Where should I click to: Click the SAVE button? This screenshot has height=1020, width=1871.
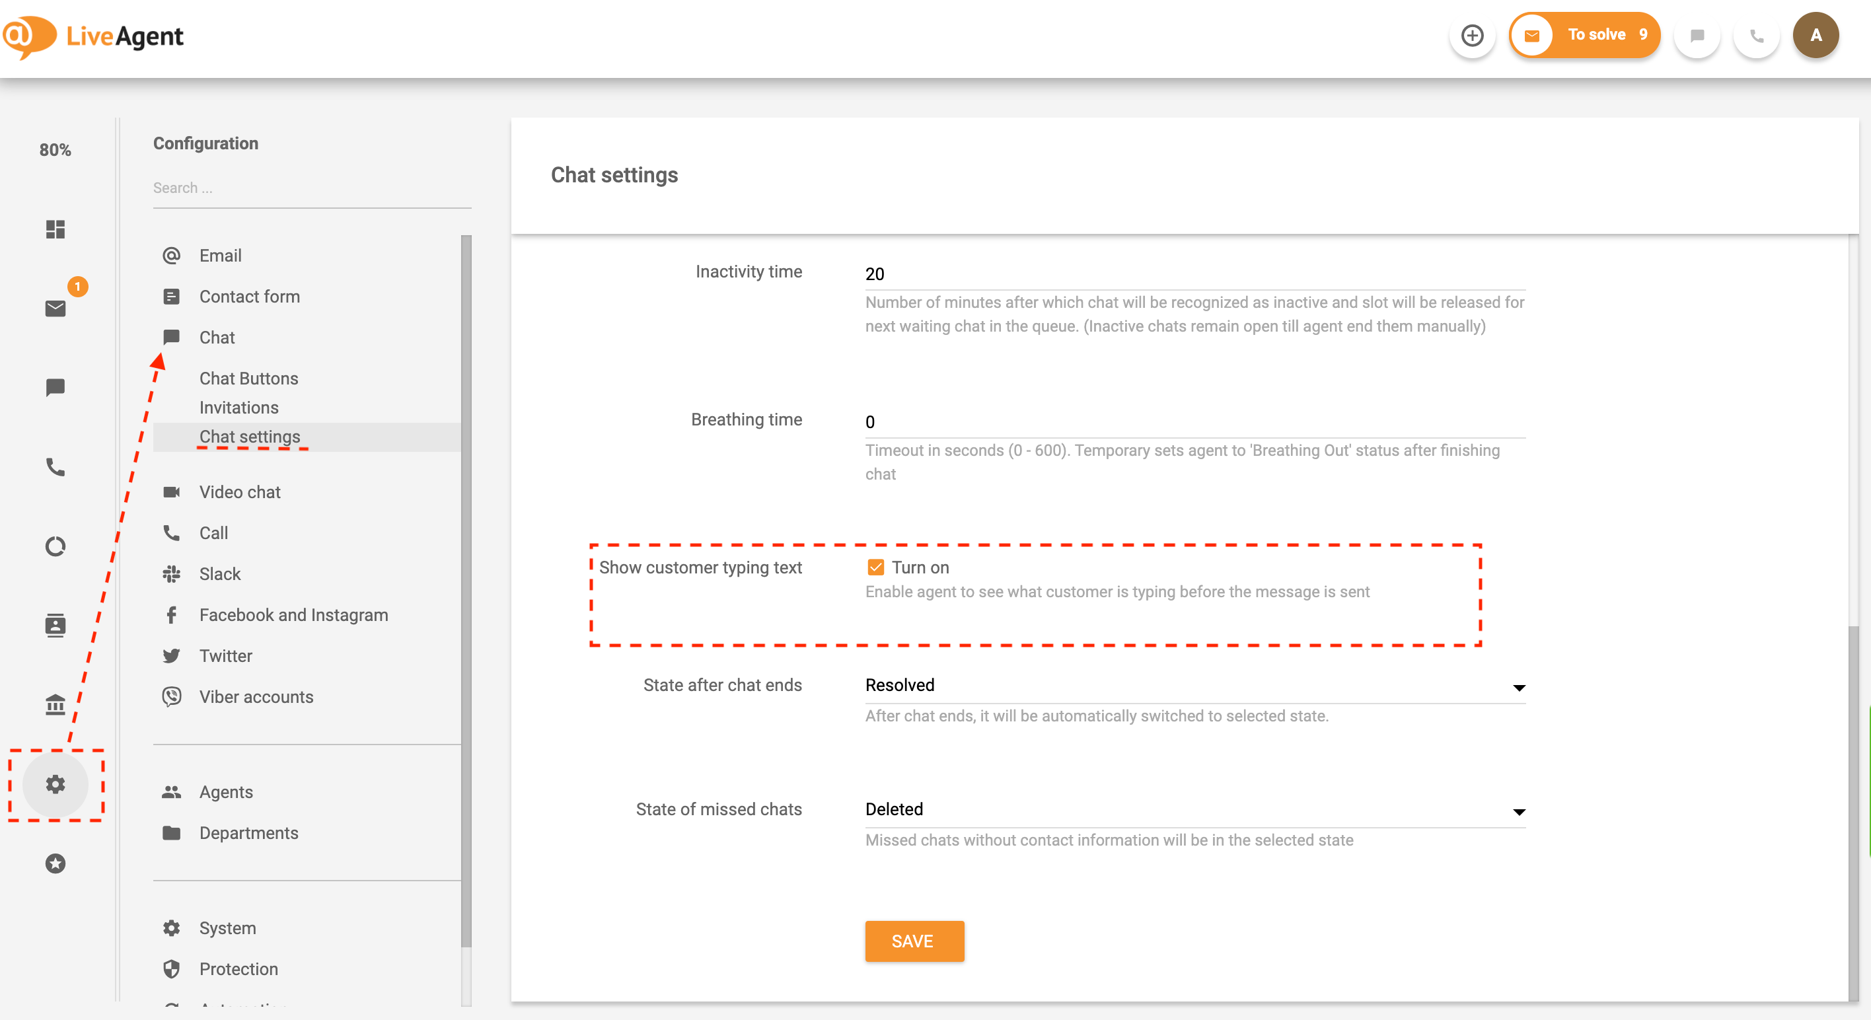914,941
